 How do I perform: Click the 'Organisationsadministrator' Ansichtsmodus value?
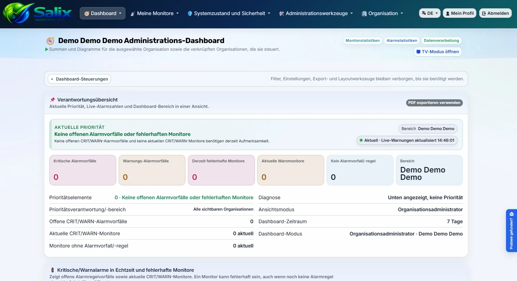point(430,209)
